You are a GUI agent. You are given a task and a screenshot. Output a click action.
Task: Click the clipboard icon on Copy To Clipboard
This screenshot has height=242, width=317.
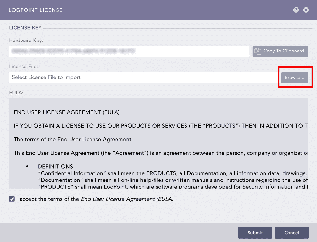tap(258, 51)
